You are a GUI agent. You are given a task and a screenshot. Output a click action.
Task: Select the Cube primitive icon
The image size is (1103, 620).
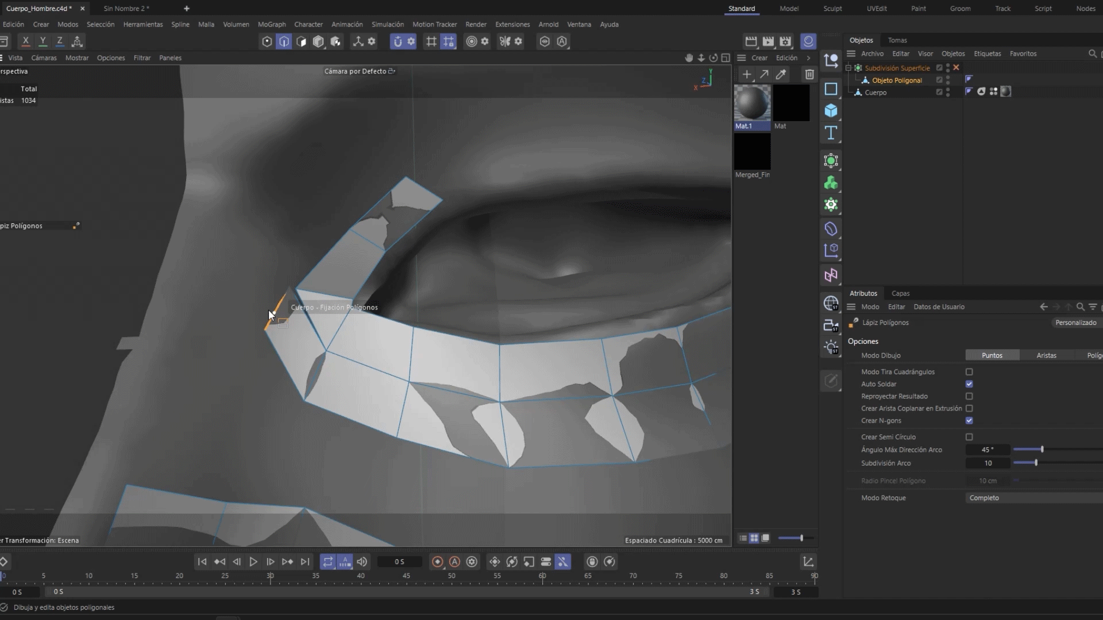click(x=831, y=111)
